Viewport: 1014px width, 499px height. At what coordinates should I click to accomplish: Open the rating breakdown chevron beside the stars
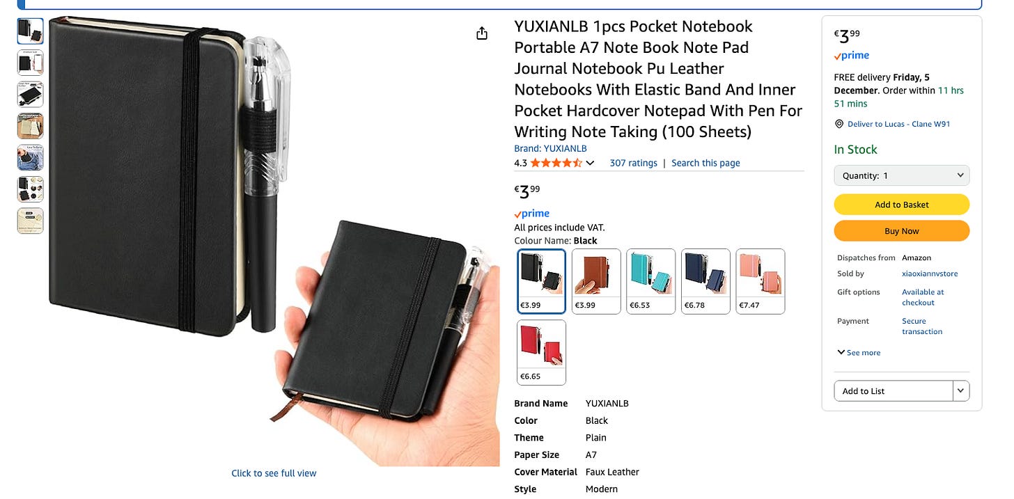pos(590,163)
